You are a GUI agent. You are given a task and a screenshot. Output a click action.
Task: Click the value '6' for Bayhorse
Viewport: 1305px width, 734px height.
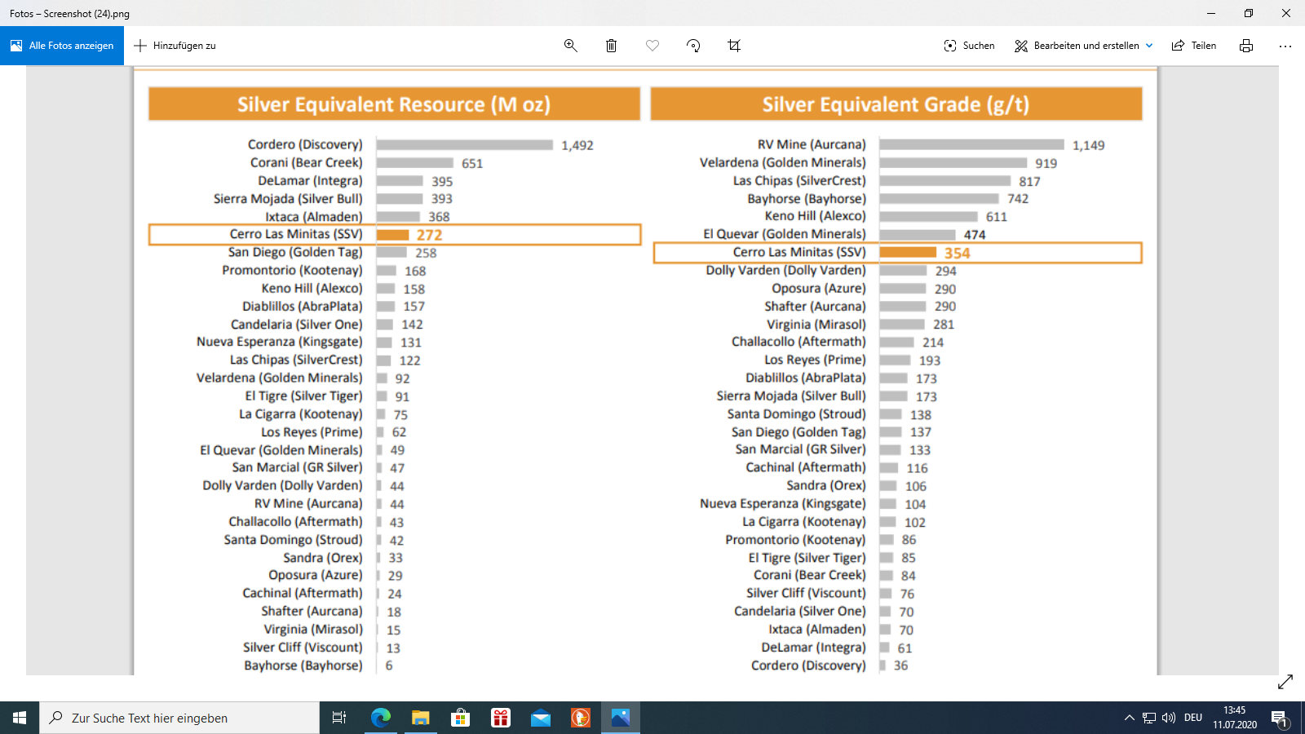(x=389, y=665)
